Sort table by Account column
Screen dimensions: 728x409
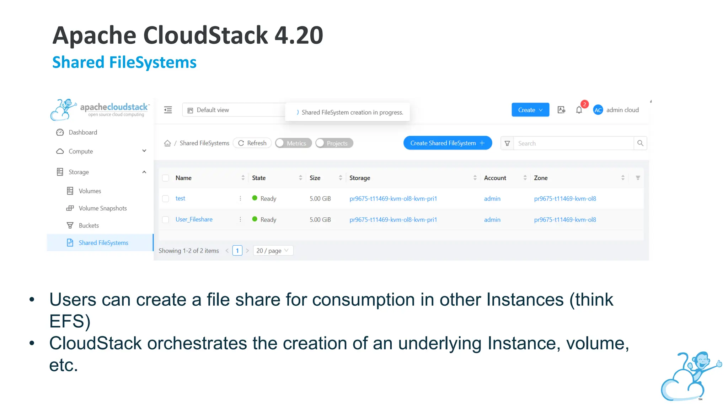pos(525,178)
